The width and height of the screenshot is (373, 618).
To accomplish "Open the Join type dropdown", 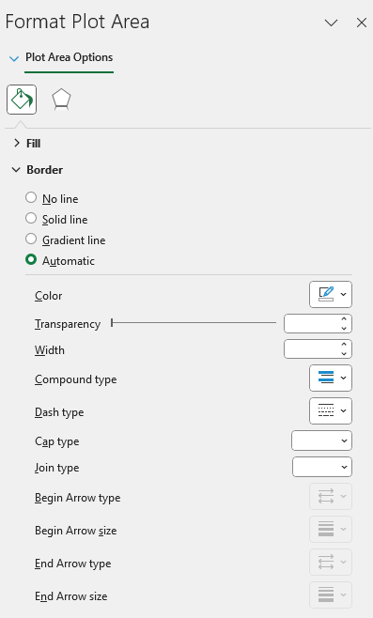I will point(321,467).
